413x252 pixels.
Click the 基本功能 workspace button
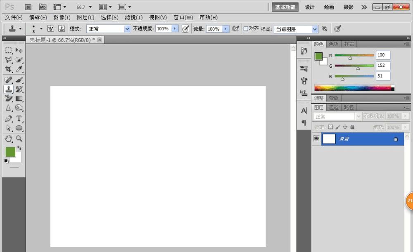click(x=285, y=7)
